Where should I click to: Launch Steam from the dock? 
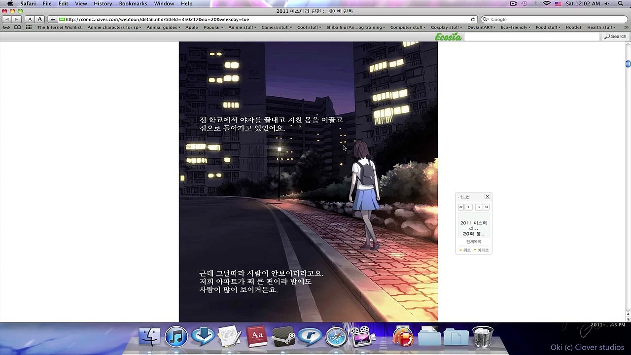[x=283, y=337]
